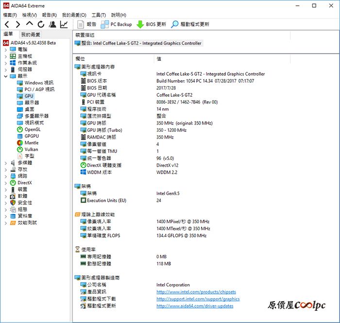This screenshot has width=340, height=323.
Task: Click the 單精確度 FLOPS row
Action: [x=143, y=235]
